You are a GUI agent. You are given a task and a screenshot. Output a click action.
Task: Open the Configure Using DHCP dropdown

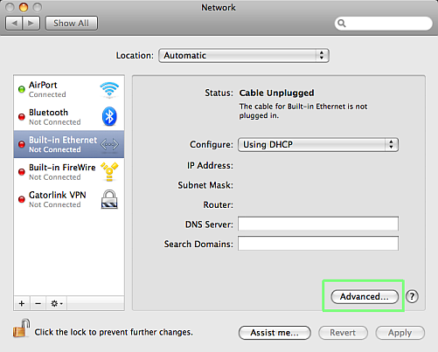coord(318,145)
